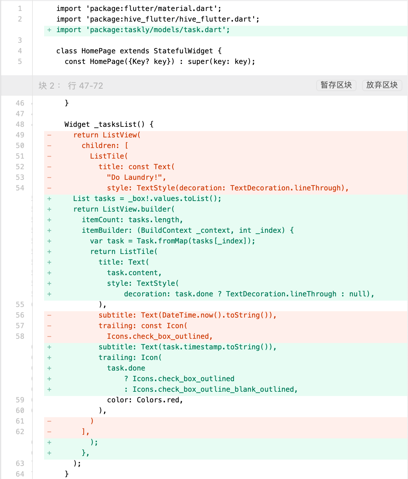408x479 pixels.
Task: Click the minus marker beside 'return ListView('
Action: pyautogui.click(x=49, y=135)
